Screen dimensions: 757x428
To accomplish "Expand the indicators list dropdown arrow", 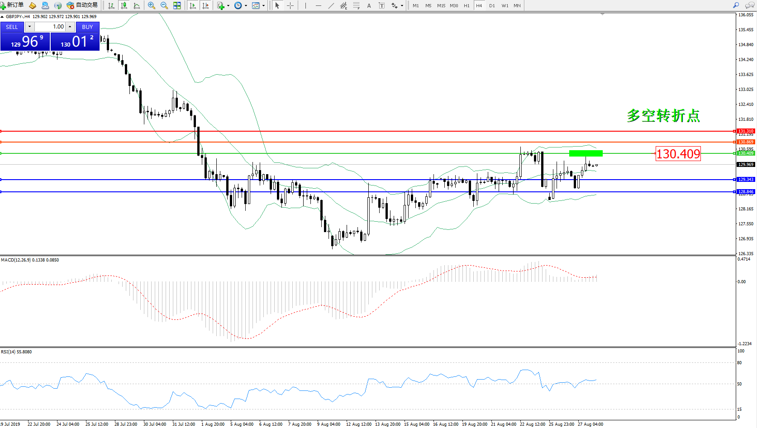I will [228, 6].
